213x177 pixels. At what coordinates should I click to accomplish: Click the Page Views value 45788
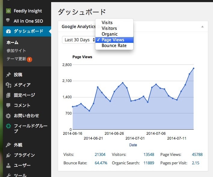click(197, 154)
